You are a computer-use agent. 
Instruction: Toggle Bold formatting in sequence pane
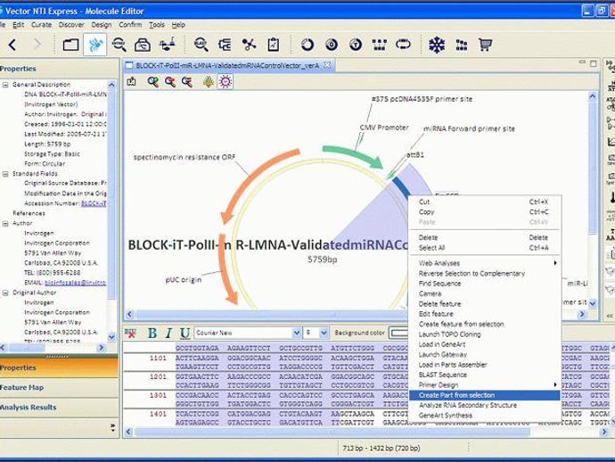click(x=152, y=334)
